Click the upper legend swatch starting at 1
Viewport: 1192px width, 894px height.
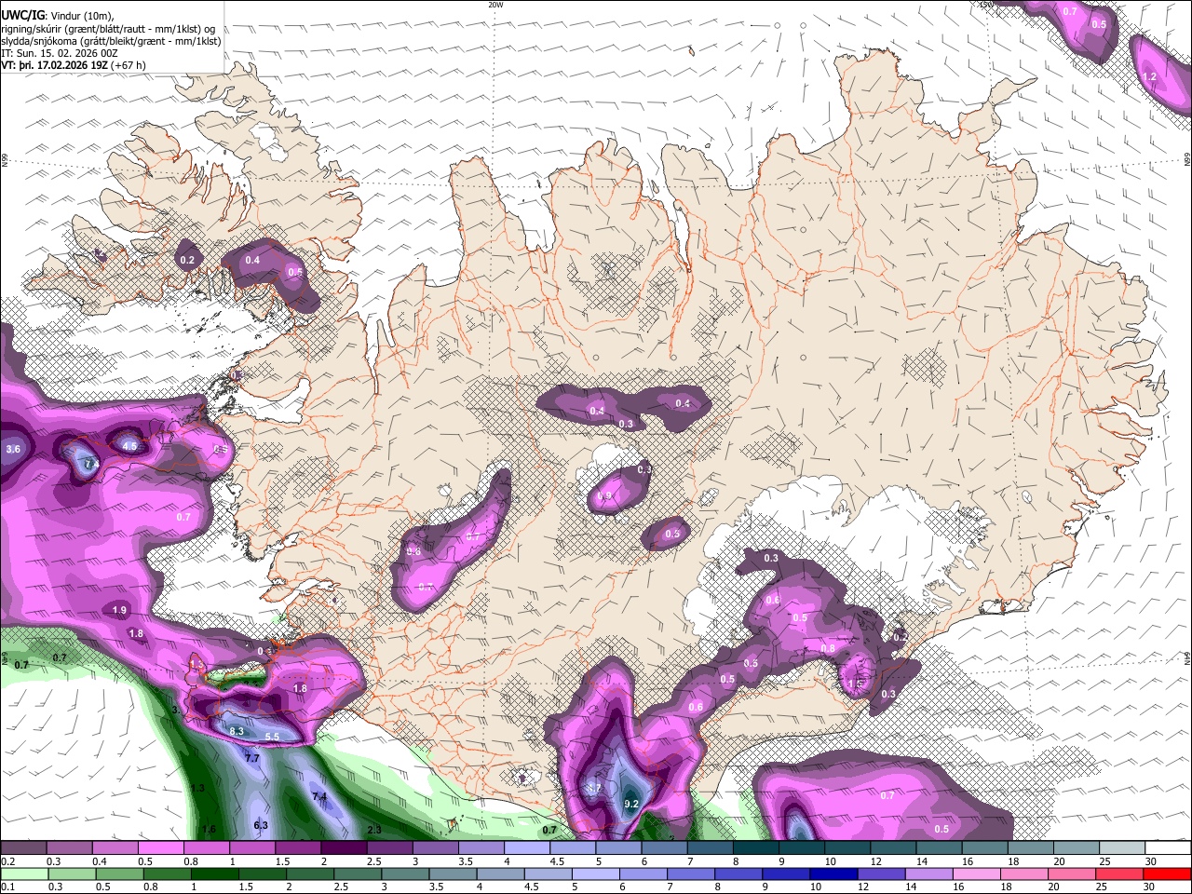point(251,848)
